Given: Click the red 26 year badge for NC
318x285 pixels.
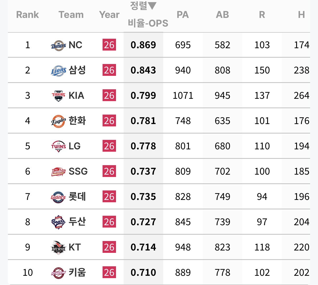Looking at the screenshot, I should click(x=109, y=45).
